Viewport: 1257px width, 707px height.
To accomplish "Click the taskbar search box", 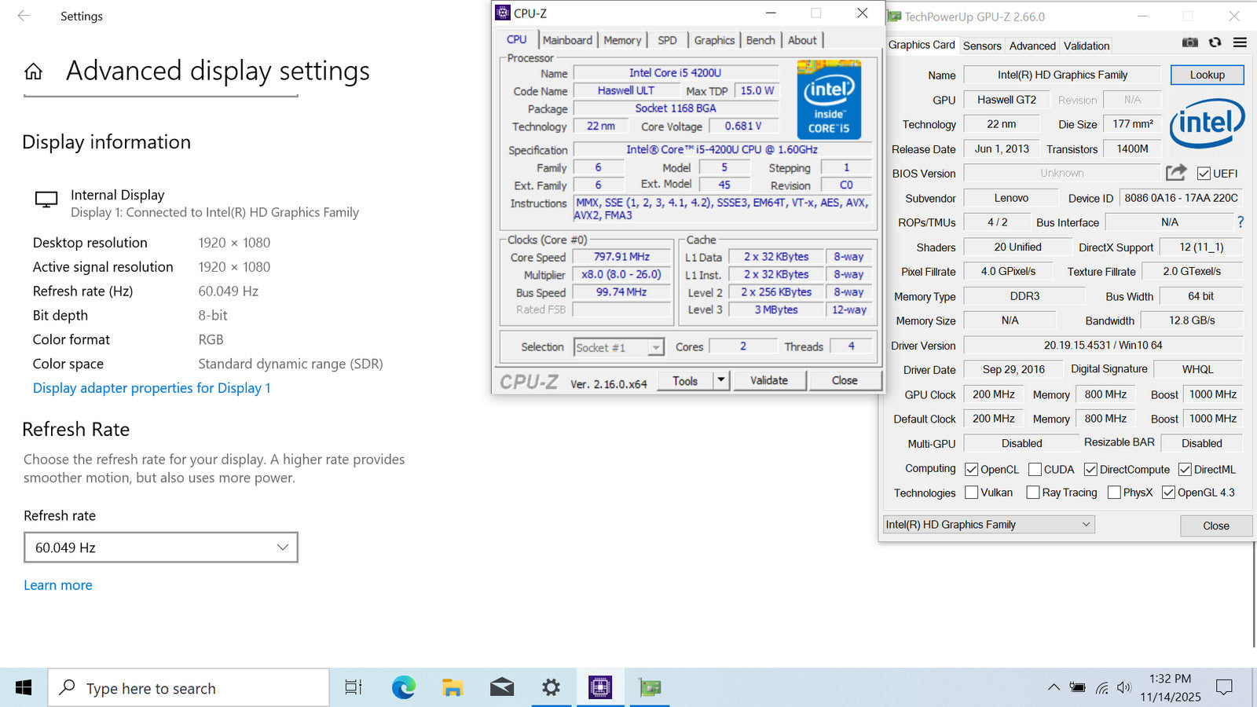I will pos(189,688).
